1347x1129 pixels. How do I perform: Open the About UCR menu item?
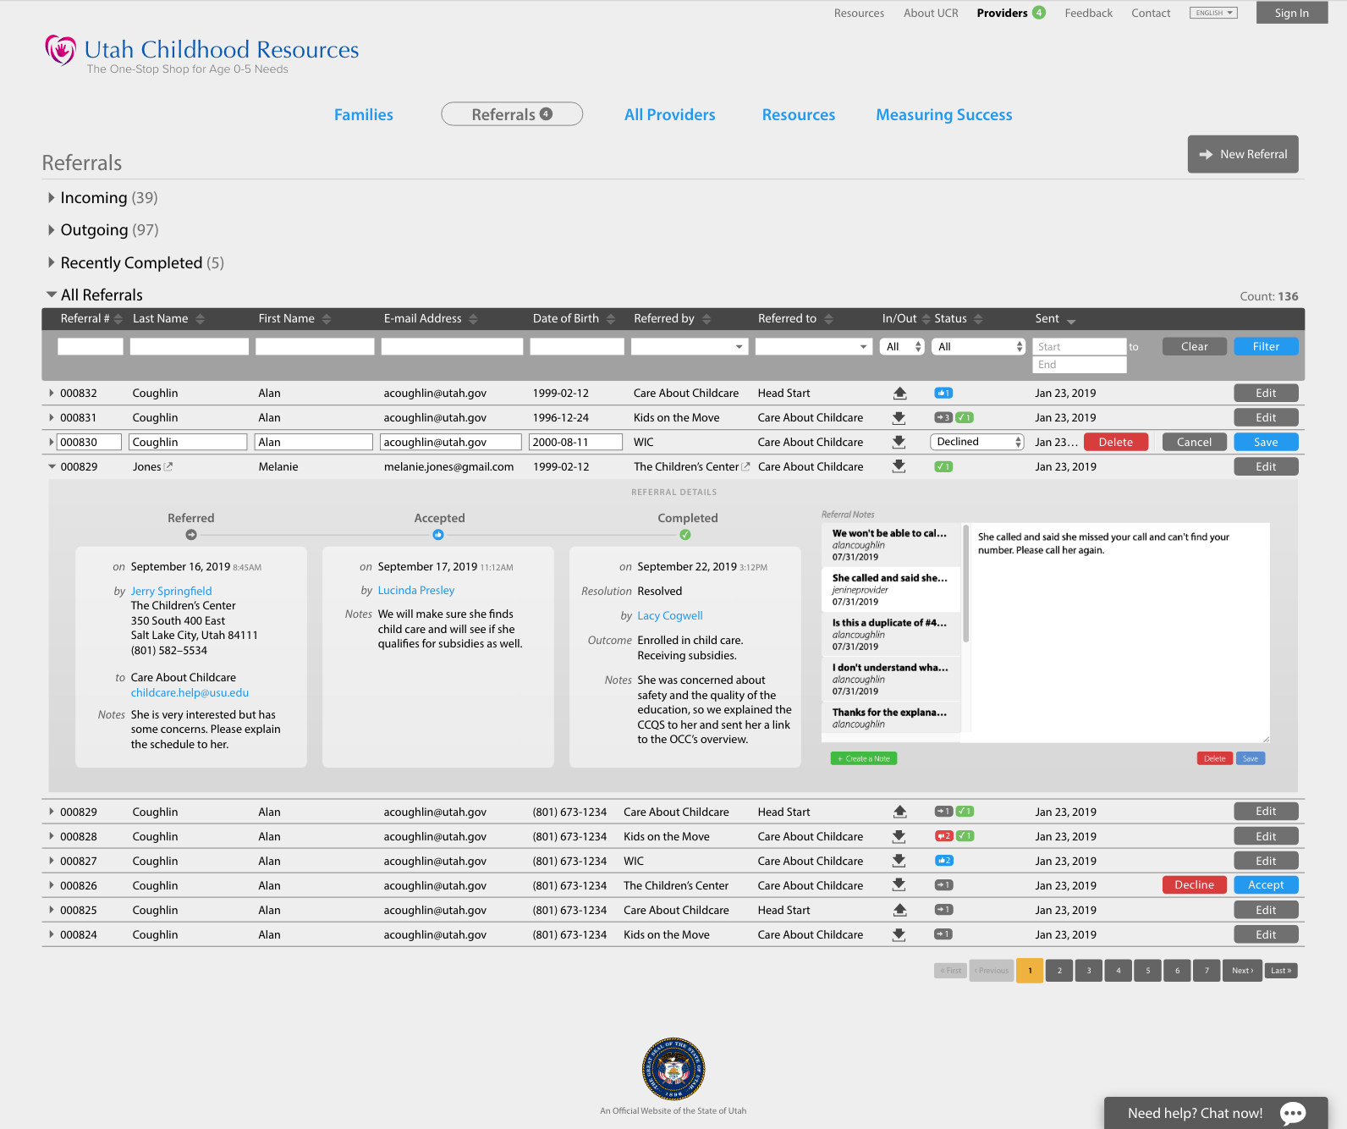coord(931,13)
